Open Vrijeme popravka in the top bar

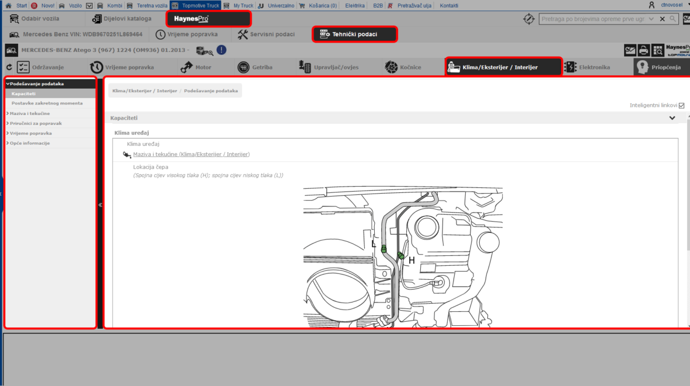pyautogui.click(x=186, y=34)
